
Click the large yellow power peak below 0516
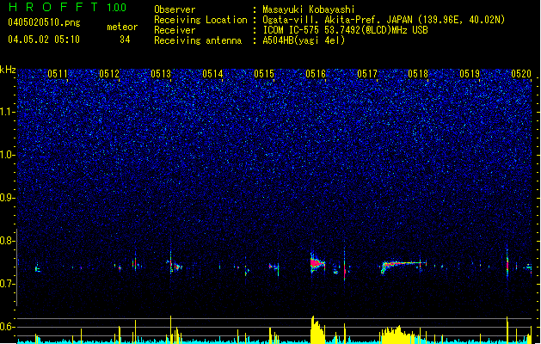coord(317,330)
